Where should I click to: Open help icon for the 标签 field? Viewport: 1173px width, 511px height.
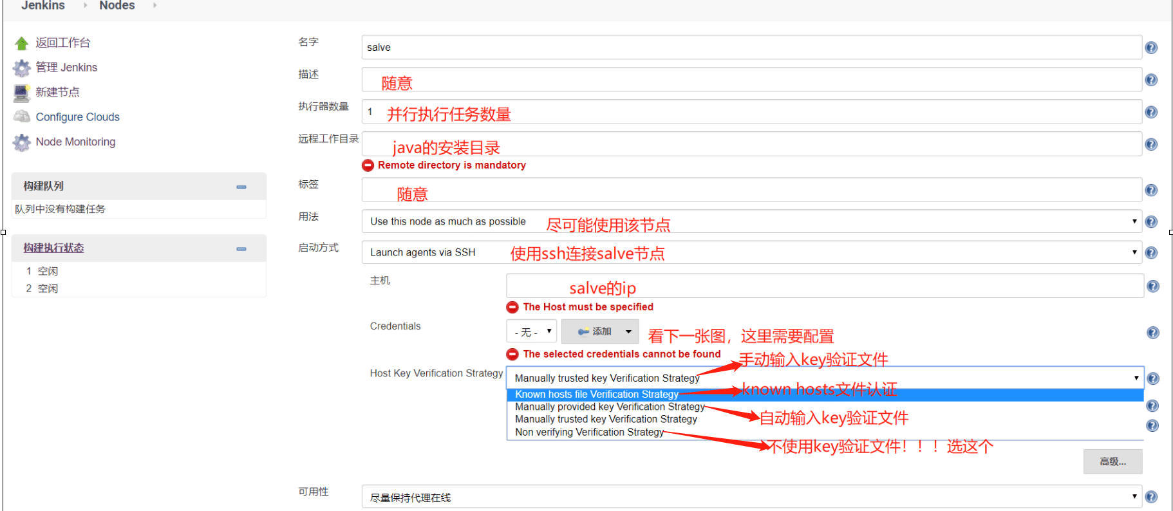click(x=1151, y=190)
